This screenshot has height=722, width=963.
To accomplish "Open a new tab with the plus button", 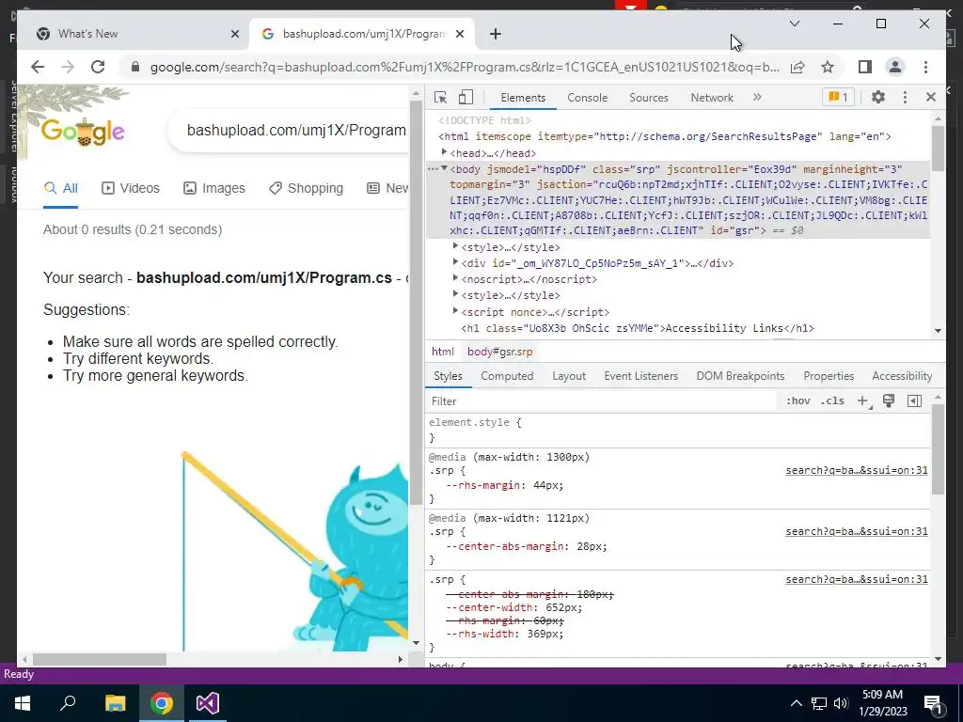I will pyautogui.click(x=496, y=34).
